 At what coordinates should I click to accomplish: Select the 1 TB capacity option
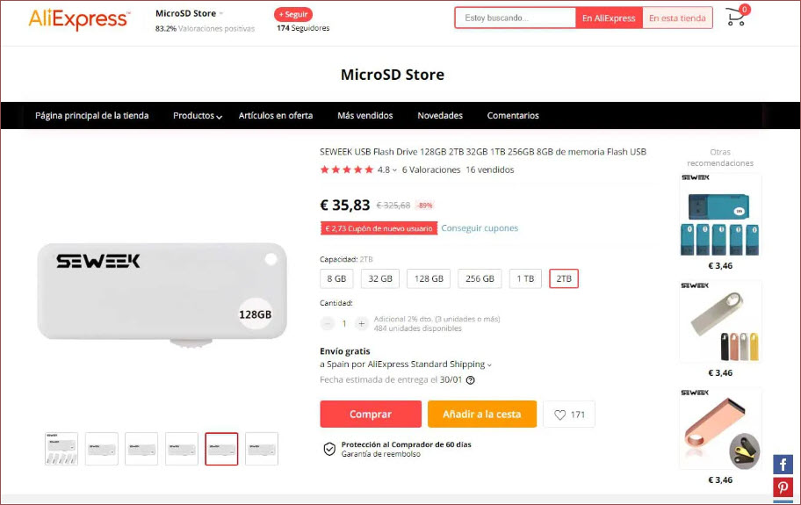pyautogui.click(x=524, y=278)
